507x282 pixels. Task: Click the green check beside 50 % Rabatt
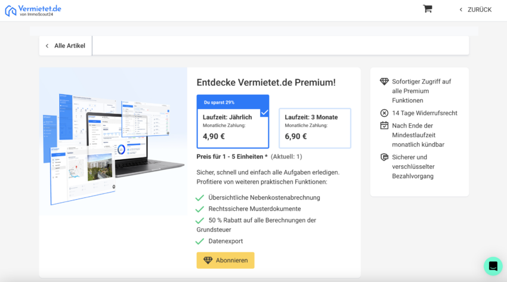pos(200,221)
